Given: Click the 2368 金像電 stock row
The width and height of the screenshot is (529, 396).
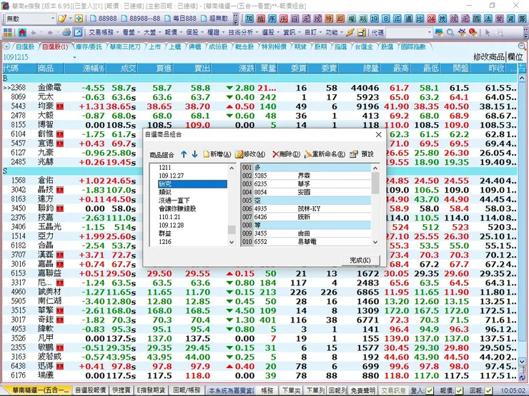Looking at the screenshot, I should pyautogui.click(x=259, y=88).
